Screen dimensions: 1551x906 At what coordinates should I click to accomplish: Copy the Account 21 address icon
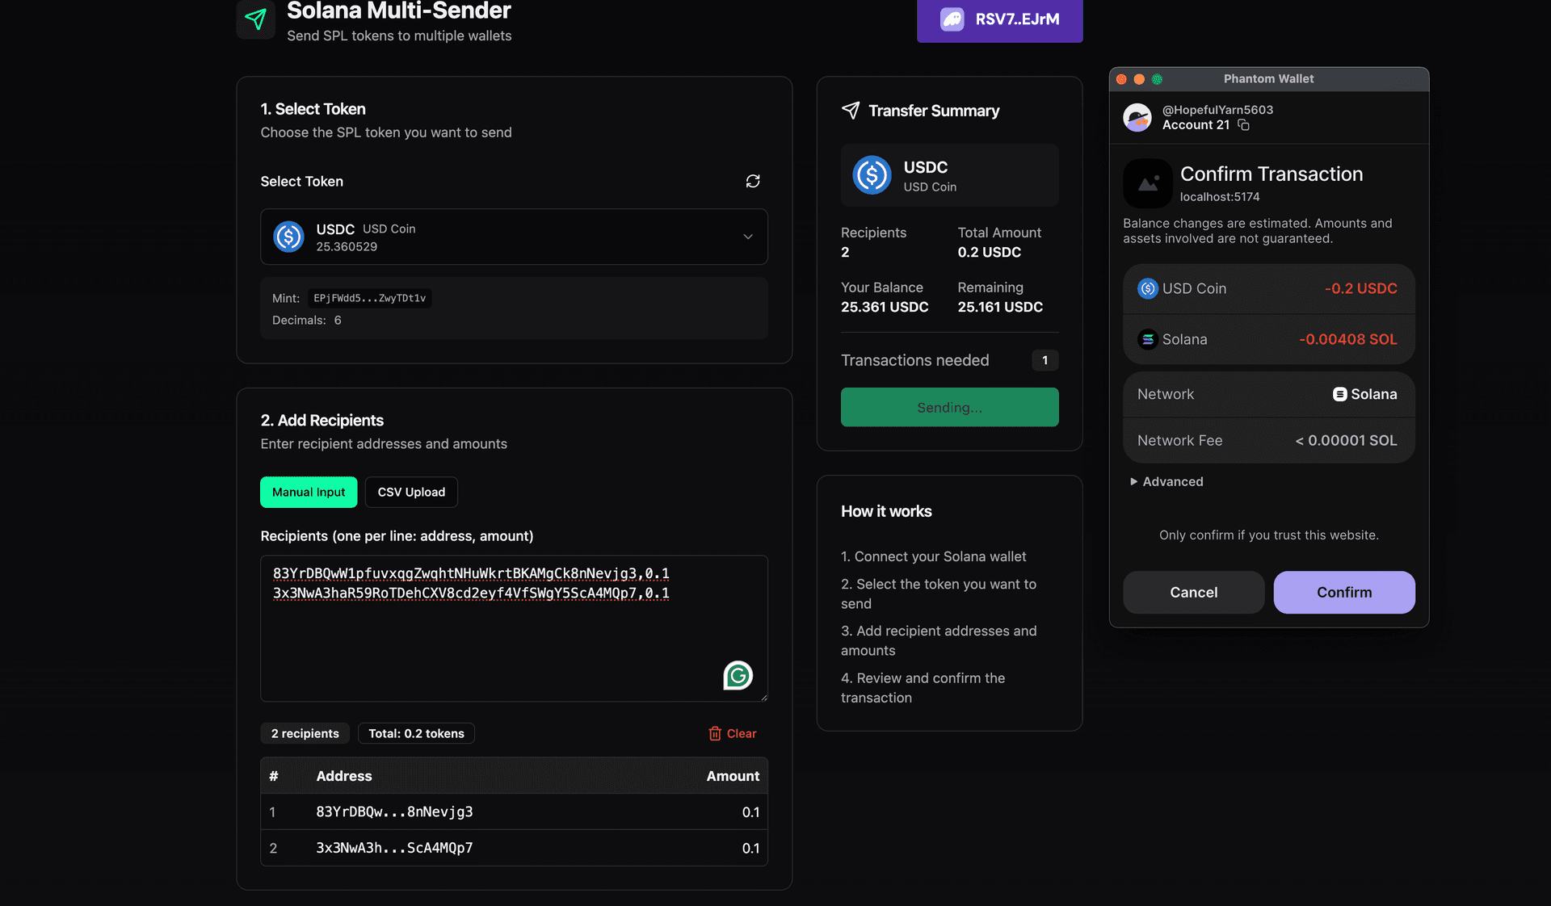pos(1244,125)
